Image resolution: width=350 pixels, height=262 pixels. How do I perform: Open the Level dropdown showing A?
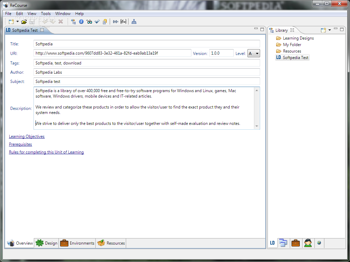click(x=254, y=54)
